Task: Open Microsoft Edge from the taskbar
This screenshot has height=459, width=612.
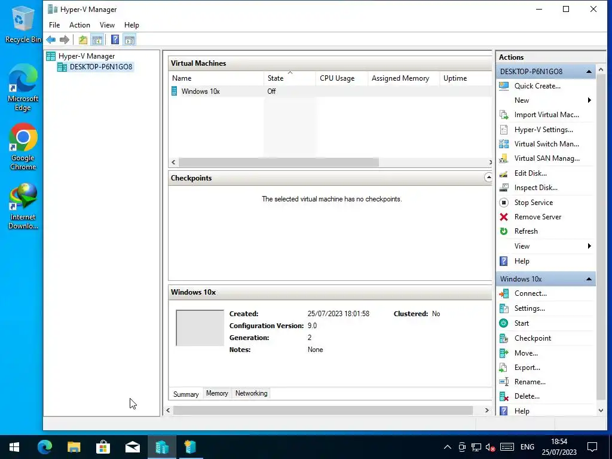Action: 44,447
